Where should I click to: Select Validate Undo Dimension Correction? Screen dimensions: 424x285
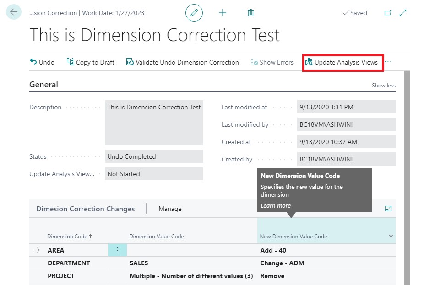182,62
